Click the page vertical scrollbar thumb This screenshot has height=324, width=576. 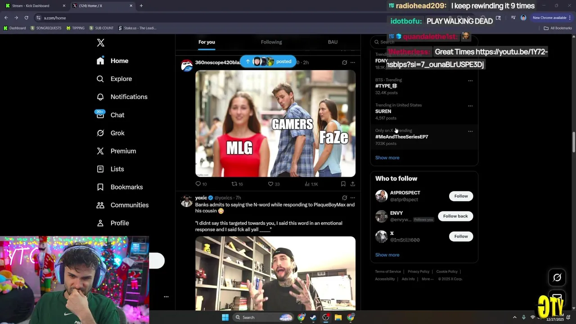point(573,142)
